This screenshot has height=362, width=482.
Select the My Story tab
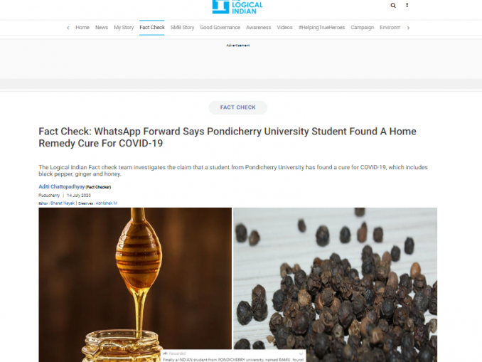coord(124,27)
